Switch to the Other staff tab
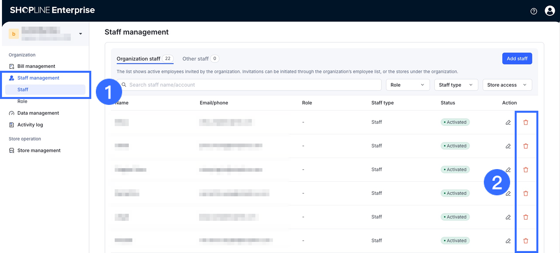The image size is (560, 253). tap(196, 59)
